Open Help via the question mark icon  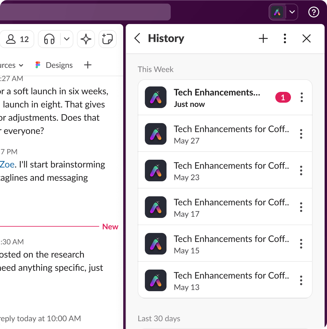[x=313, y=12]
